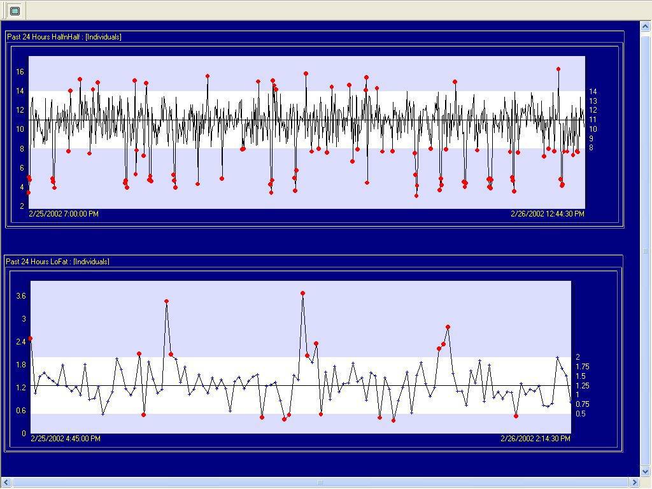Click the right axis label 1.25 on the LoFat chart
652x489 pixels.
[582, 385]
